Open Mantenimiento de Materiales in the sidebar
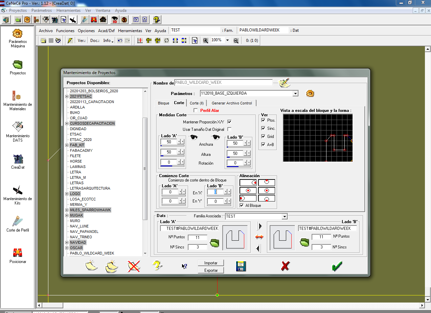 (18, 101)
